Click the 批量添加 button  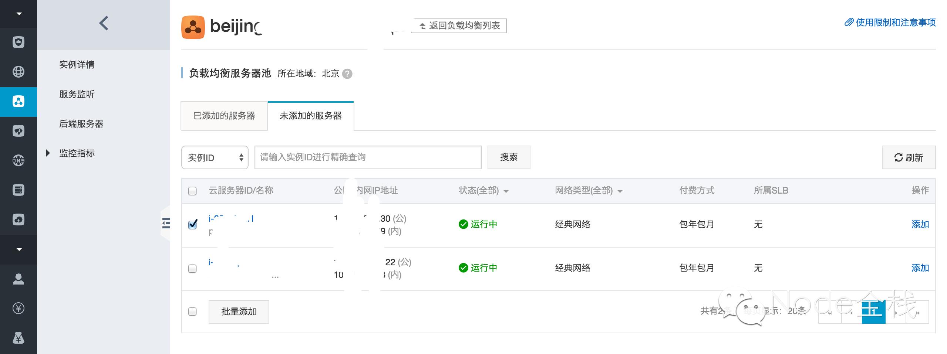239,312
